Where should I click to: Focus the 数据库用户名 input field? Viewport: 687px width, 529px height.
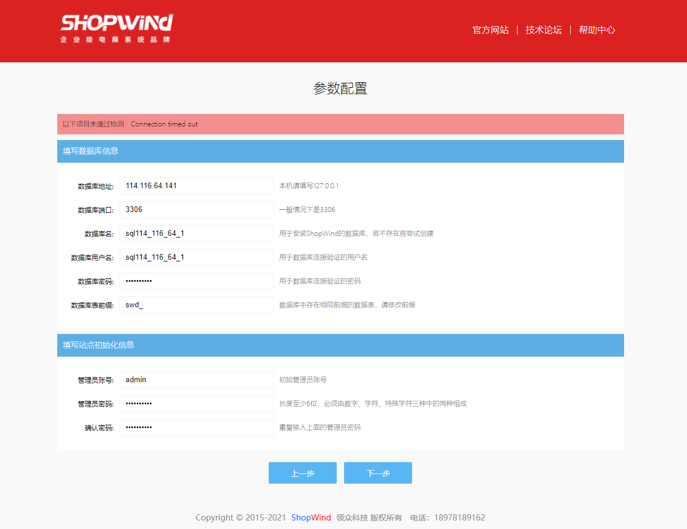[x=197, y=257]
